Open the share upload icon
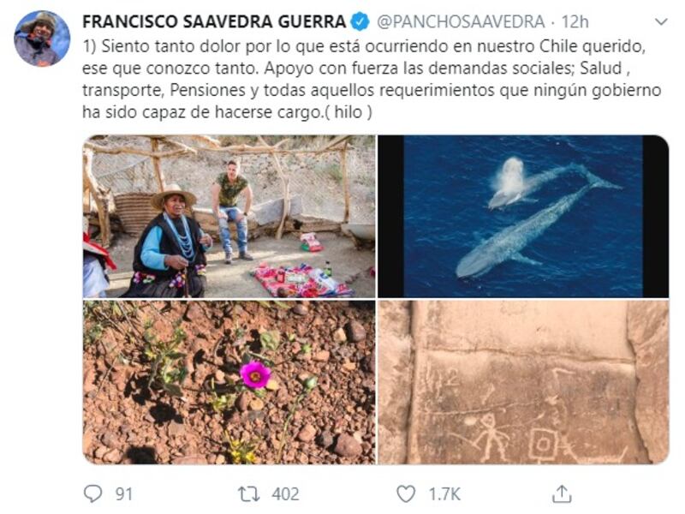 pyautogui.click(x=562, y=494)
